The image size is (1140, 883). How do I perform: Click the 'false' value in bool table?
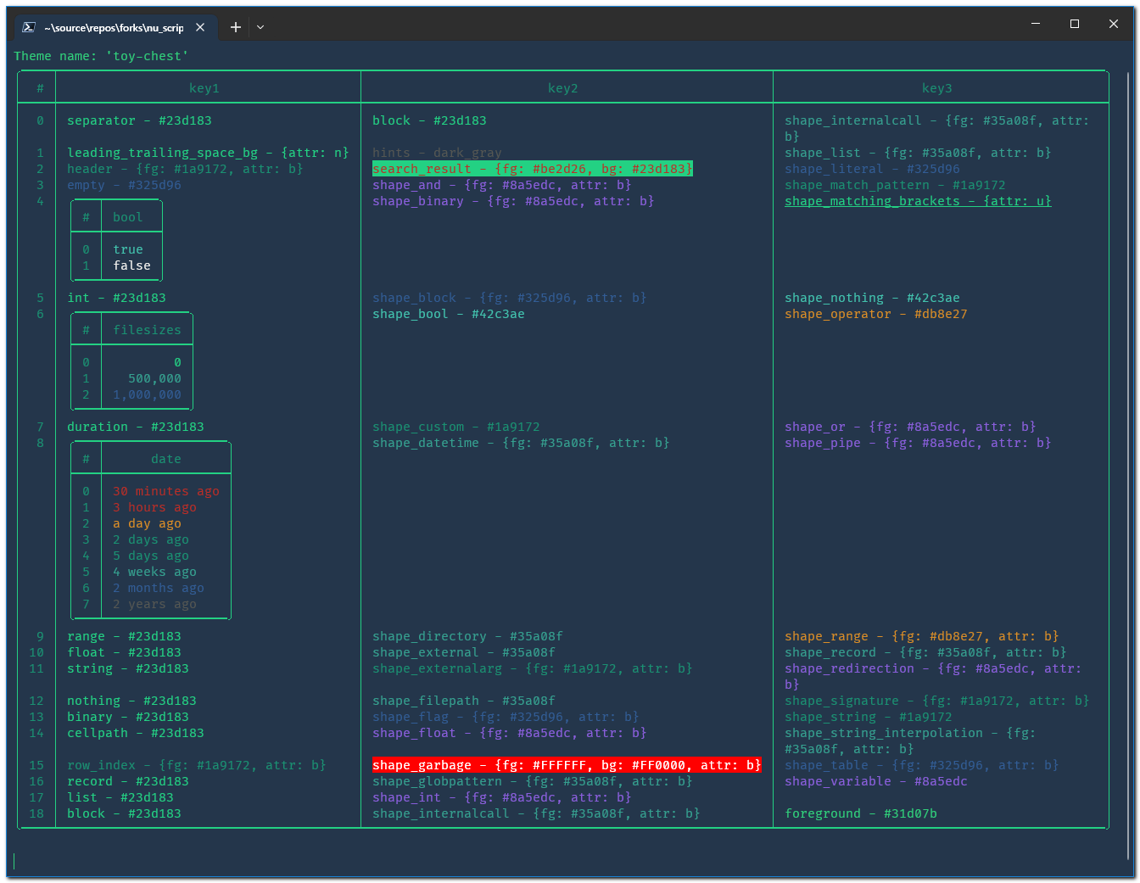tap(132, 265)
